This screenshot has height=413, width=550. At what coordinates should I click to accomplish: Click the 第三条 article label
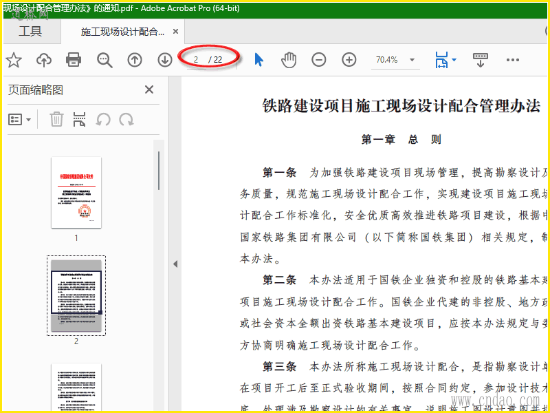click(280, 367)
